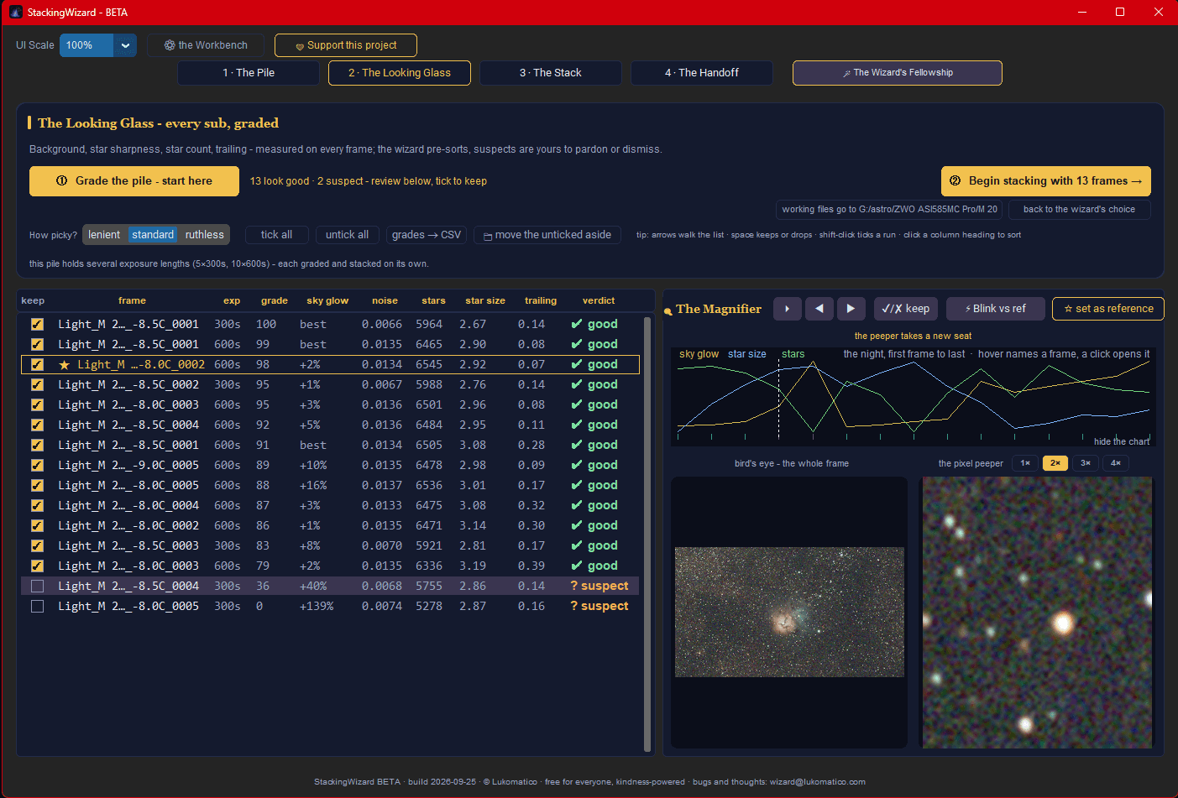Click the small triangle button beside The Magnifier title
The width and height of the screenshot is (1178, 798).
coord(787,309)
